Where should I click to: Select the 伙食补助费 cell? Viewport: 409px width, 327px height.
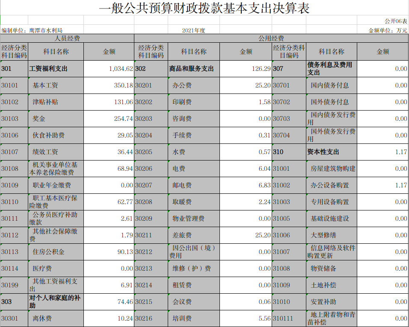point(56,135)
